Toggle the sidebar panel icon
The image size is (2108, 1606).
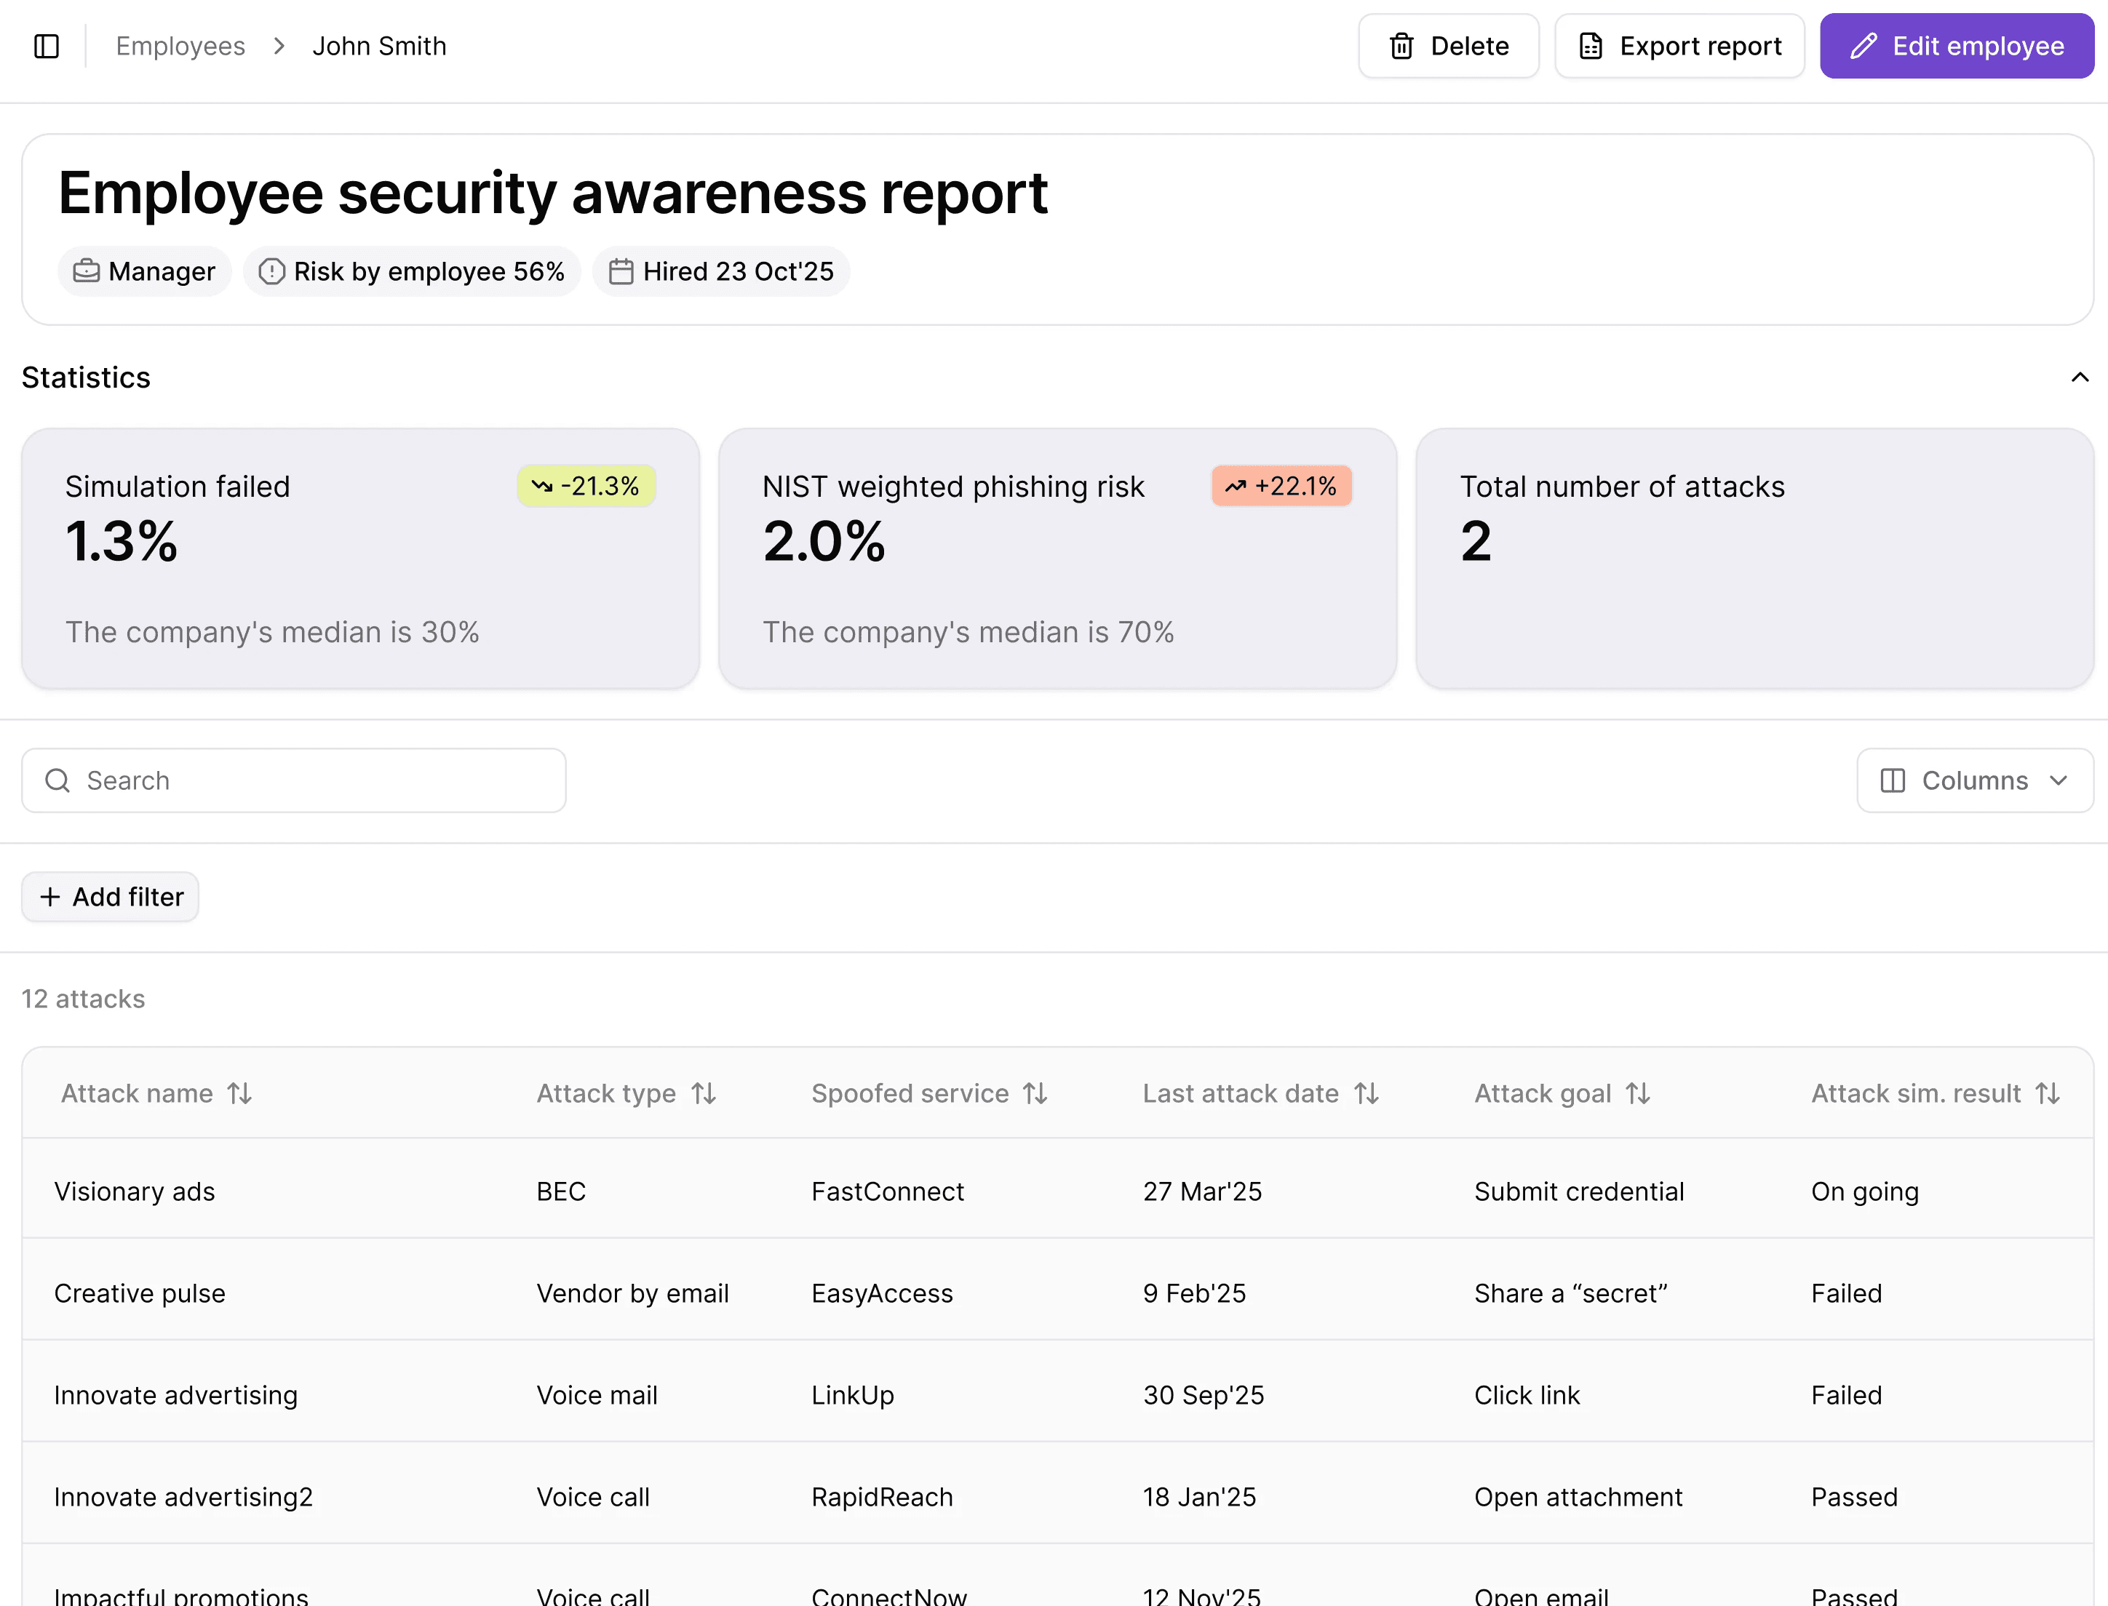[x=46, y=45]
